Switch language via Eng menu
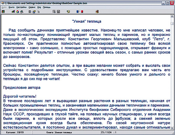This screenshot has height=135, width=175. point(39,7)
